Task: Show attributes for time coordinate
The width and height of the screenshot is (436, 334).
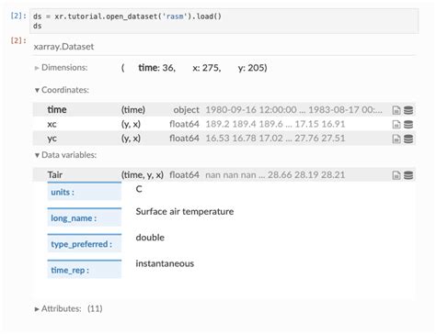Action: pos(396,110)
